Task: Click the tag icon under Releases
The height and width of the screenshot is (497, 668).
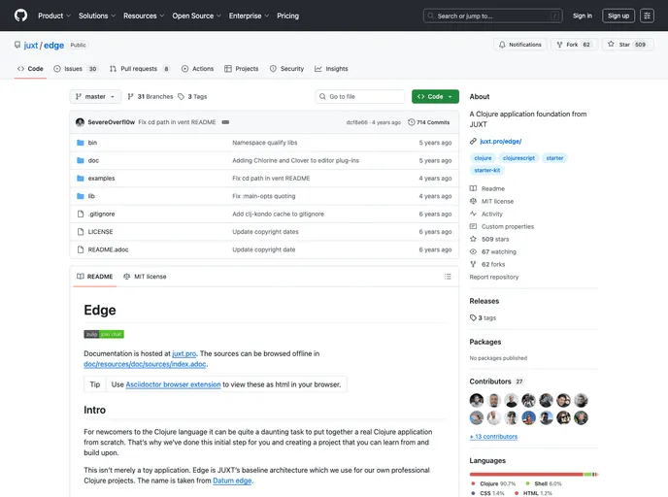Action: (x=473, y=317)
